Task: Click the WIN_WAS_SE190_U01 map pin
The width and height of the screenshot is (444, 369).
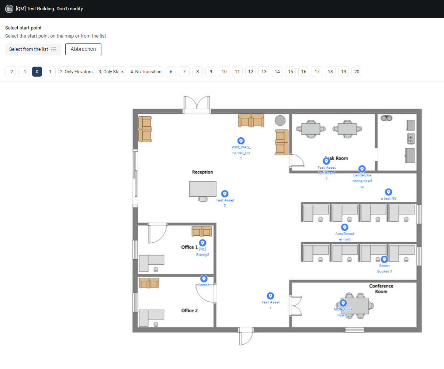Action: 241,141
